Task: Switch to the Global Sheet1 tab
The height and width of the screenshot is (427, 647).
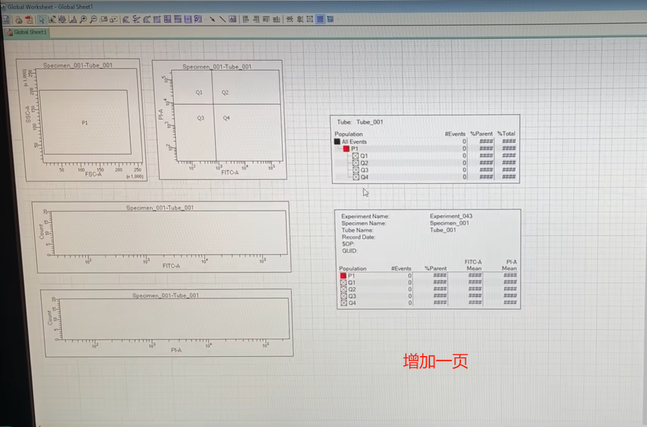Action: pyautogui.click(x=26, y=32)
